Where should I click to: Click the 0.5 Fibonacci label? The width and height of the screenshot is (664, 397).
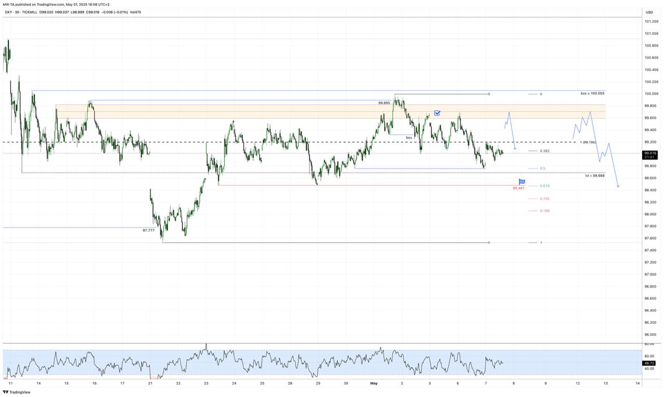(x=542, y=168)
